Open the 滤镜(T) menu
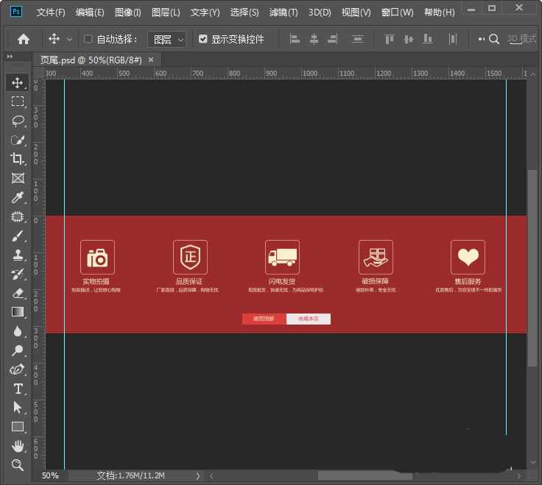The image size is (542, 485). click(284, 13)
